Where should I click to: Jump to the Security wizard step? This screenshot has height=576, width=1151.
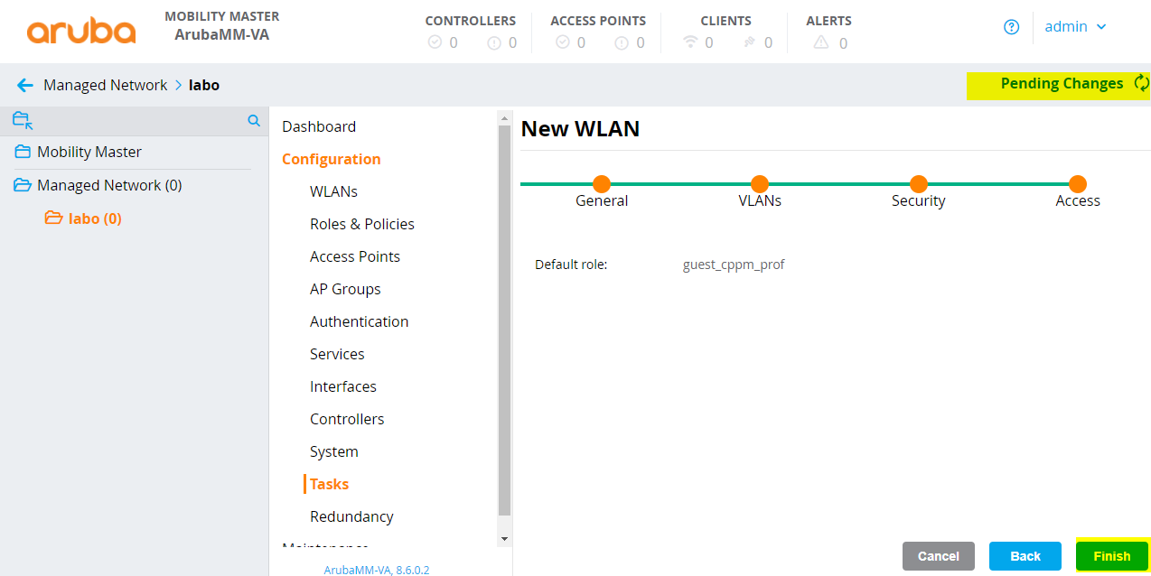click(919, 184)
